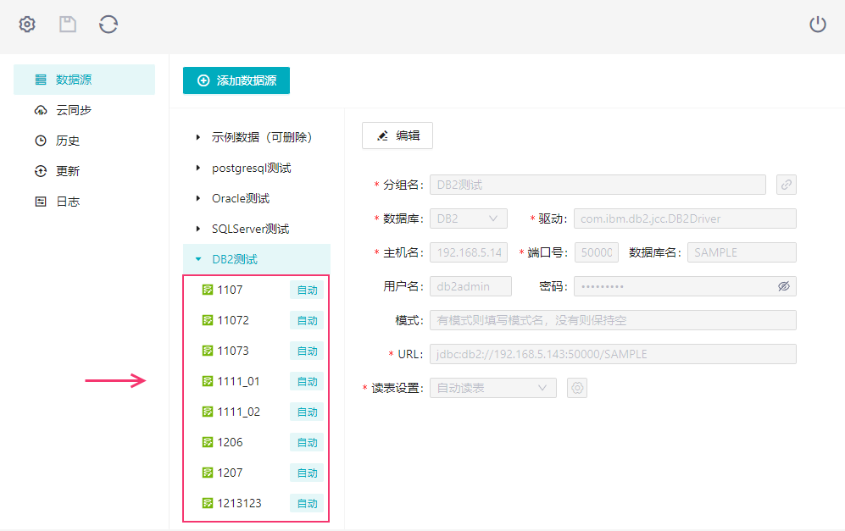Click the gear icon beside 读表设置
This screenshot has width=845, height=531.
[577, 388]
